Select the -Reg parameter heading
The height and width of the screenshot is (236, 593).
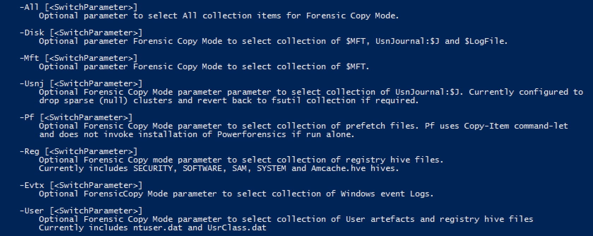pos(29,152)
